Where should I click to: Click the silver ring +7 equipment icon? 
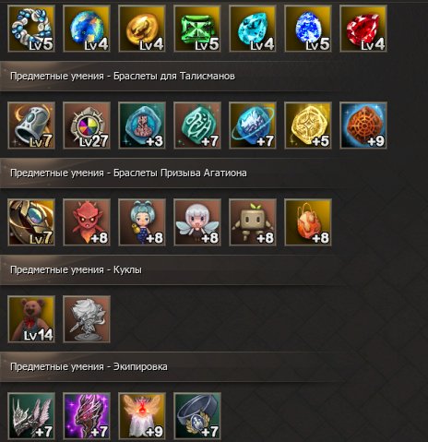[197, 416]
